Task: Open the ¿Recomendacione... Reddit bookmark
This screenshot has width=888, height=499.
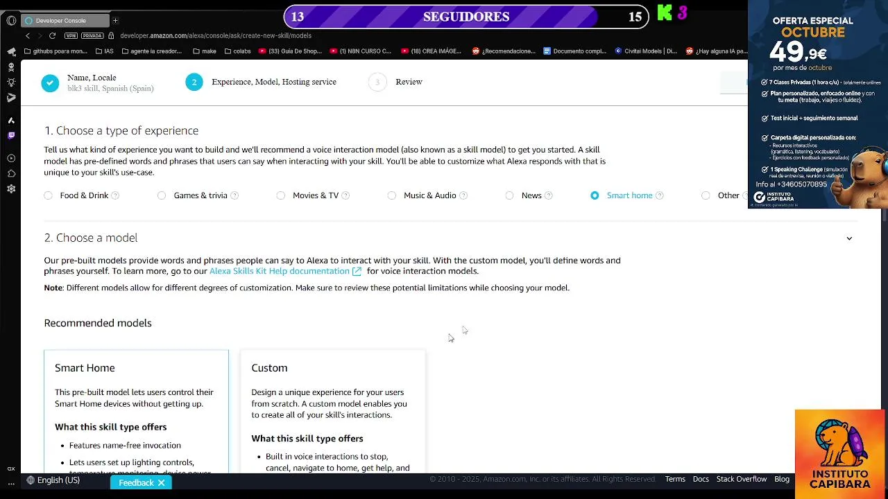Action: (x=504, y=51)
